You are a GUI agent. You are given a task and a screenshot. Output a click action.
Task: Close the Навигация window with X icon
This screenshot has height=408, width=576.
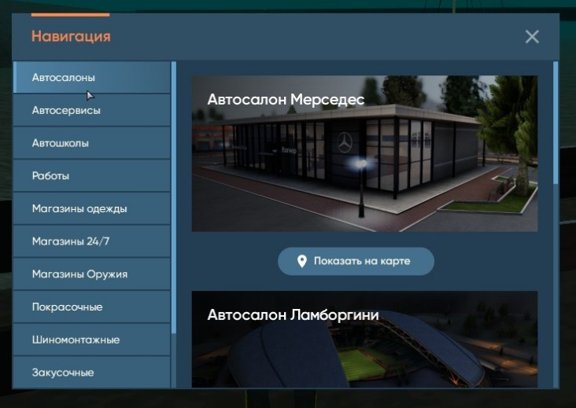coord(532,37)
